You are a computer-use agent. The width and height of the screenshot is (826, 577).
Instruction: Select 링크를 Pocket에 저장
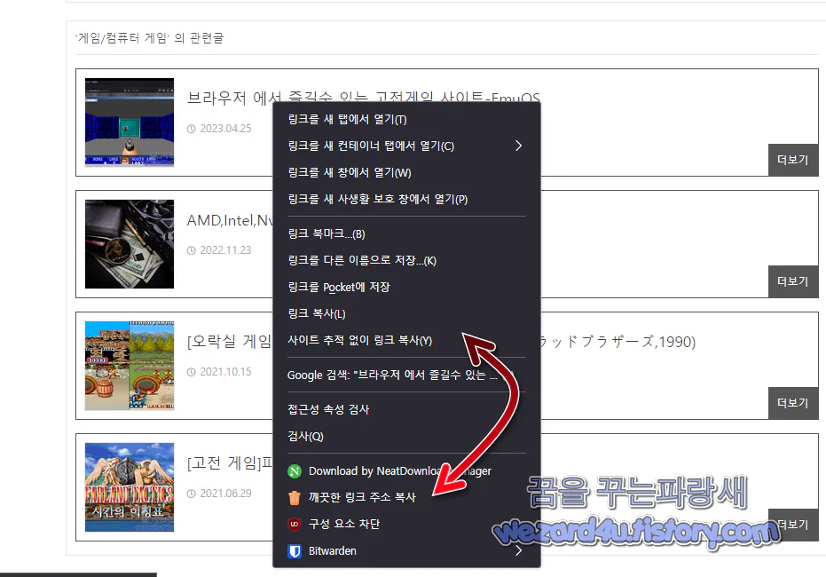406,287
